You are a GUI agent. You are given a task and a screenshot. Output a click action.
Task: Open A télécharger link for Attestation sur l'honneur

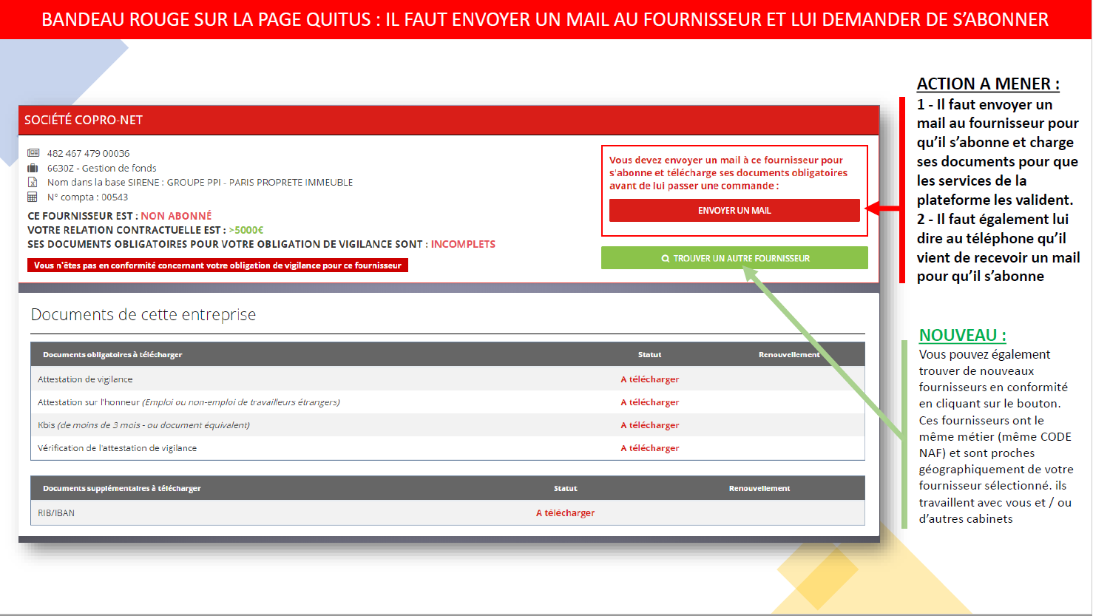650,402
